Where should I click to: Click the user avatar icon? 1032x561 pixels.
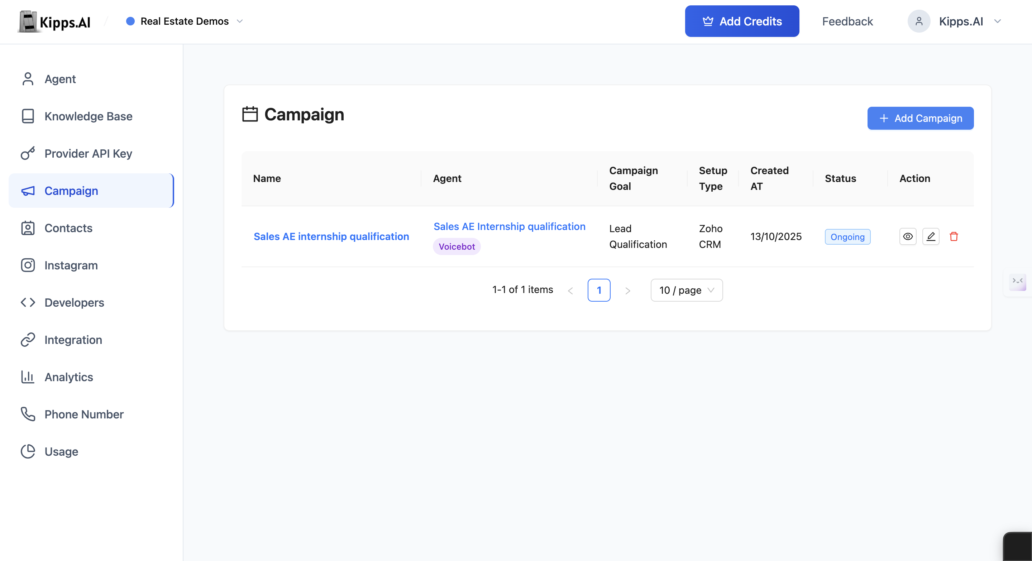919,21
